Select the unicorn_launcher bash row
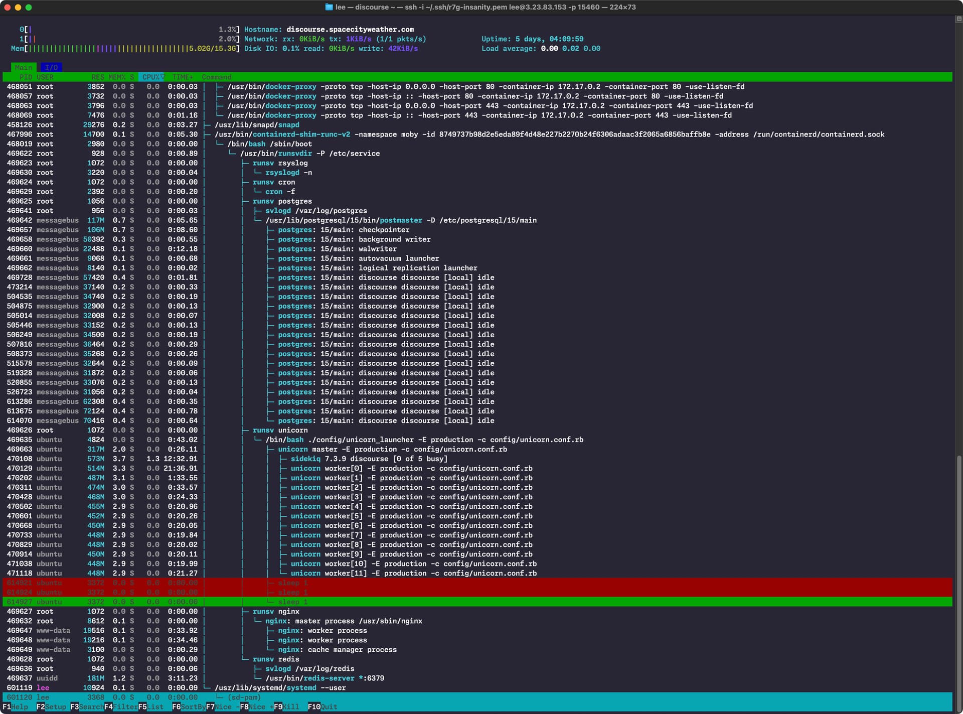This screenshot has width=963, height=714. coord(477,440)
